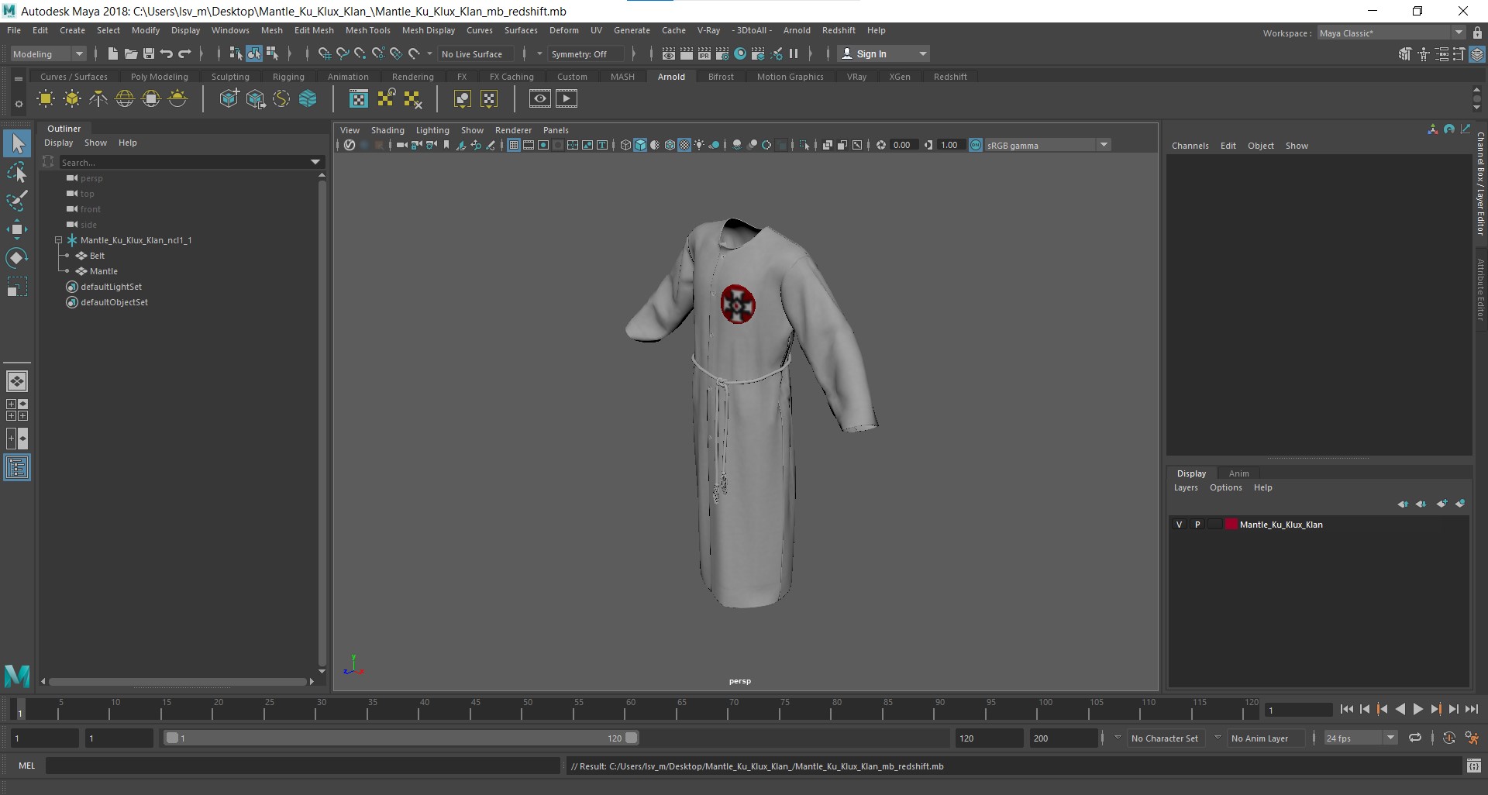The width and height of the screenshot is (1488, 795).
Task: Toggle textured display in viewport
Action: tap(684, 145)
